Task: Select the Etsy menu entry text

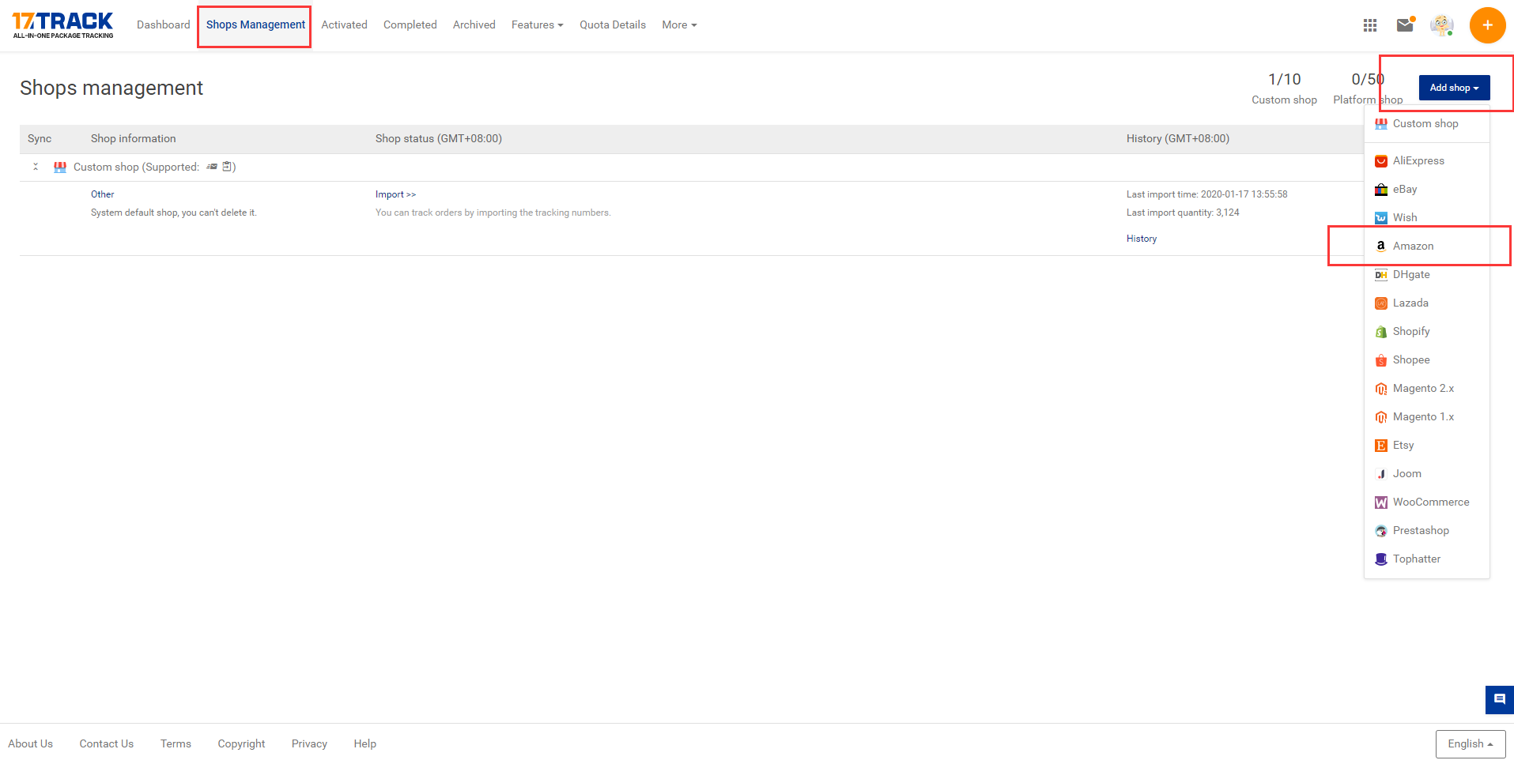Action: 1403,446
